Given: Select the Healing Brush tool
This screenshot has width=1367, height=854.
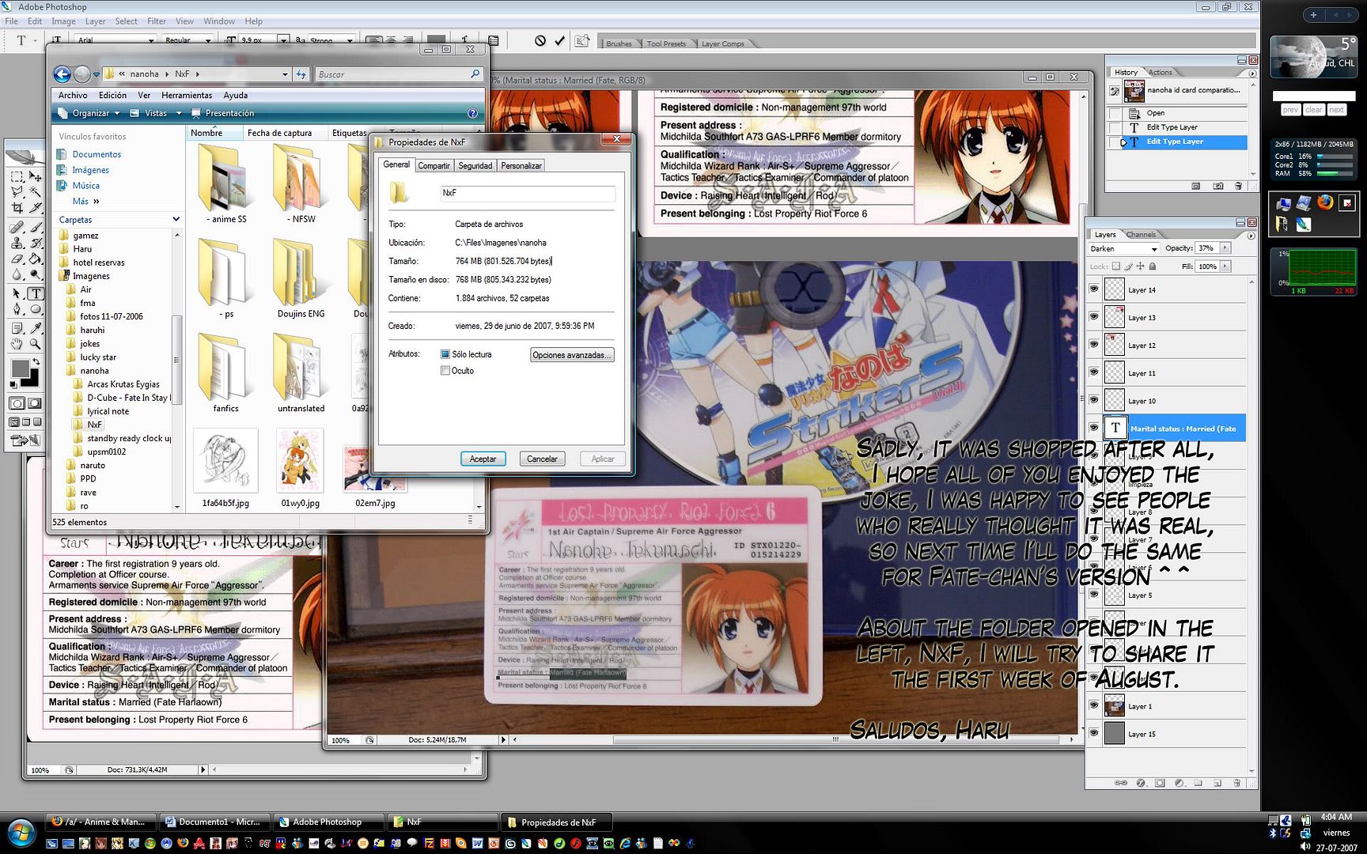Looking at the screenshot, I should coord(17,228).
